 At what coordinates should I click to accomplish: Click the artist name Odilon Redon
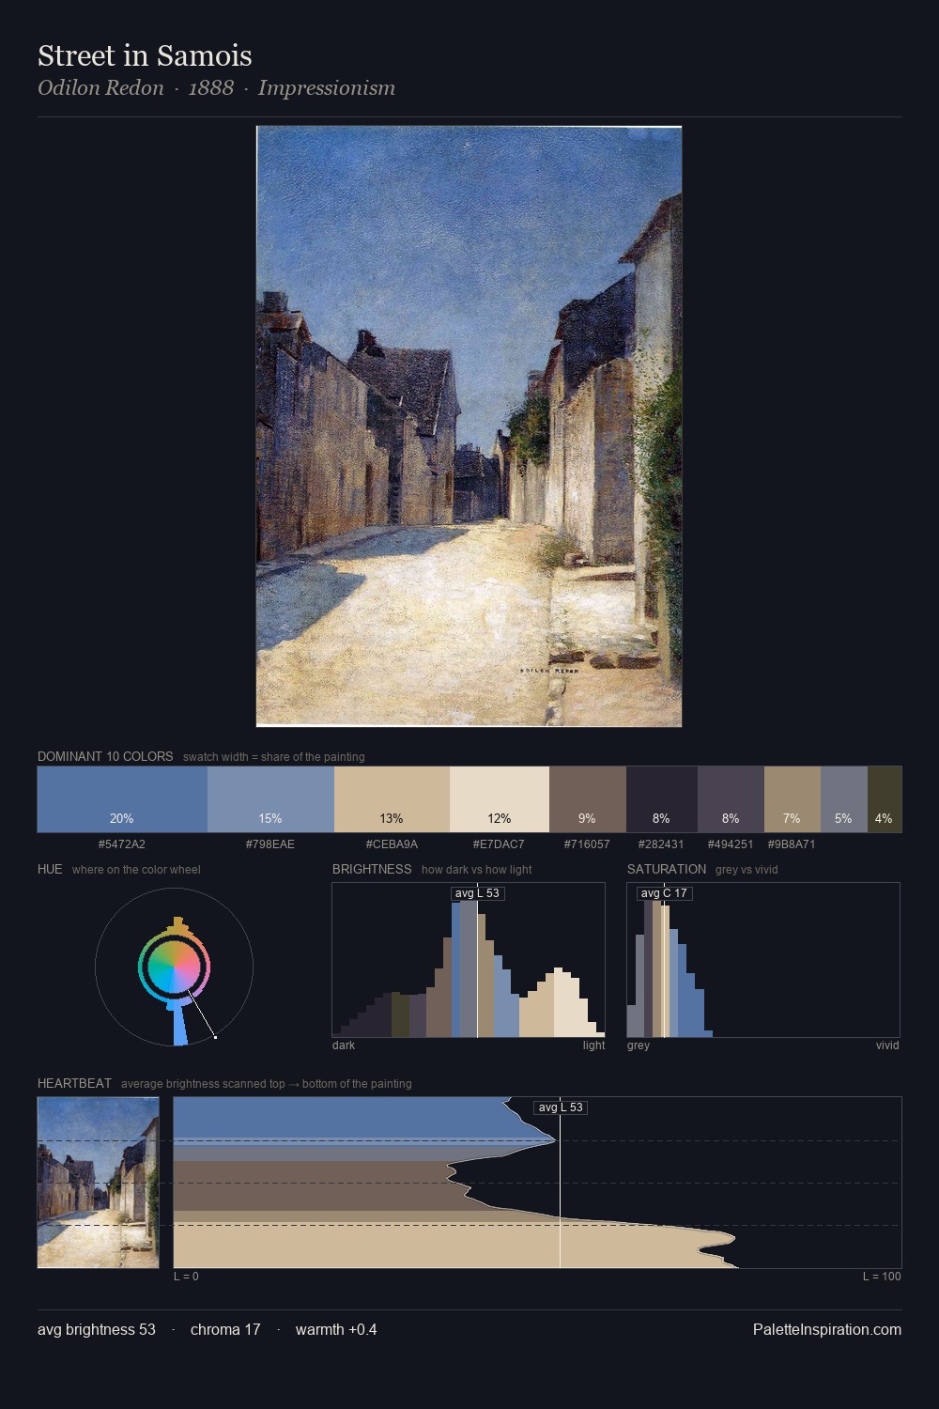(100, 88)
